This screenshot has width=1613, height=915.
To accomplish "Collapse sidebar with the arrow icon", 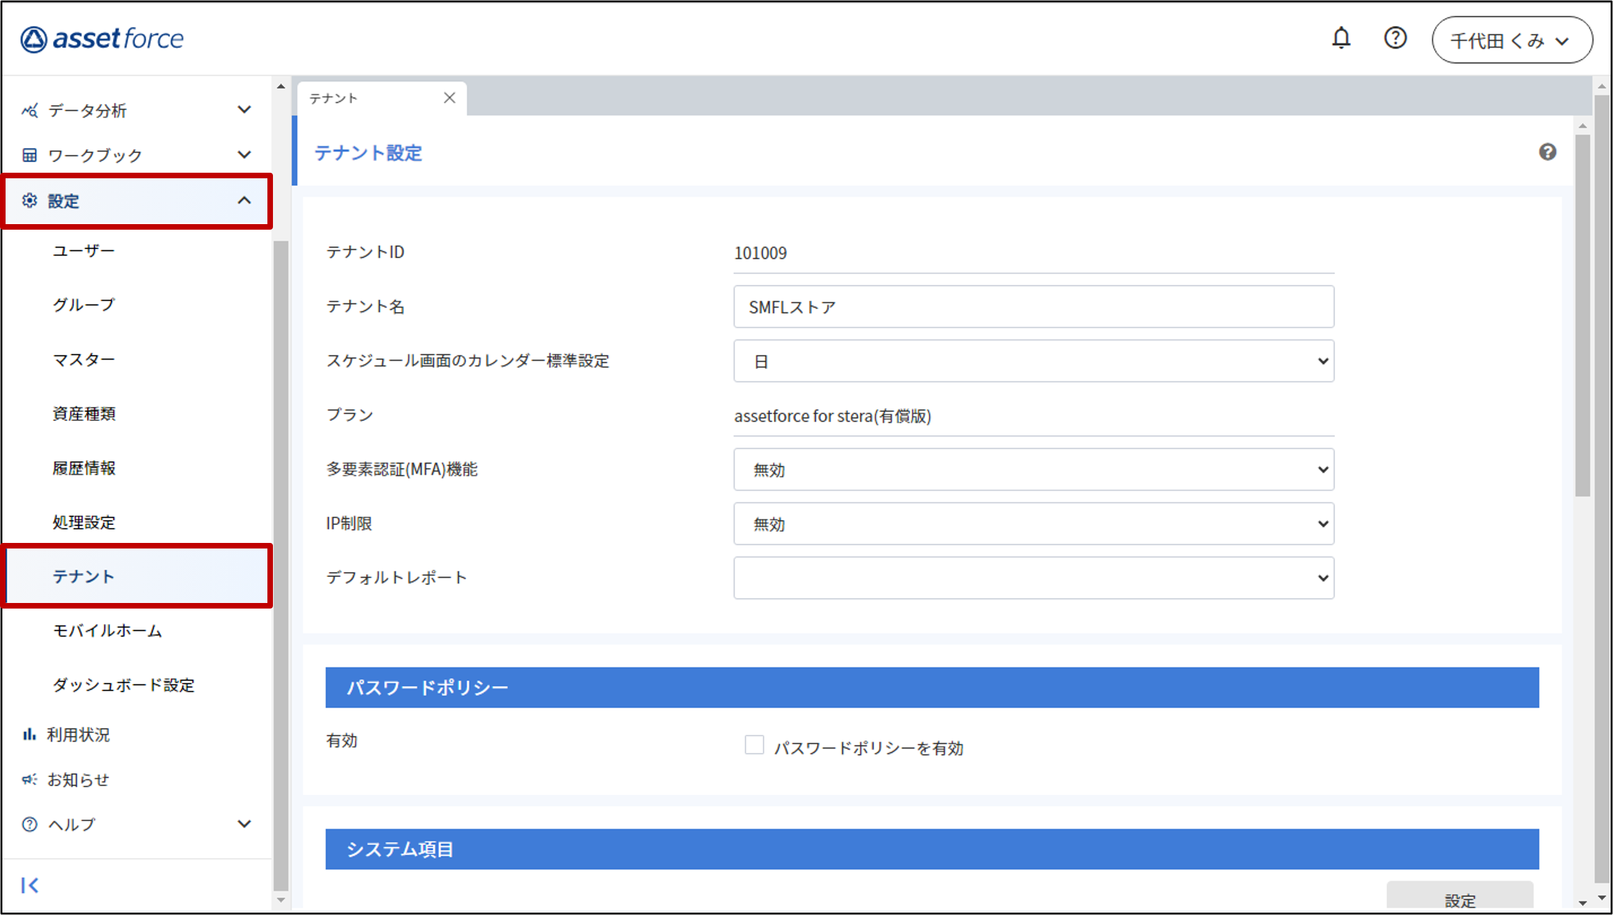I will (30, 885).
